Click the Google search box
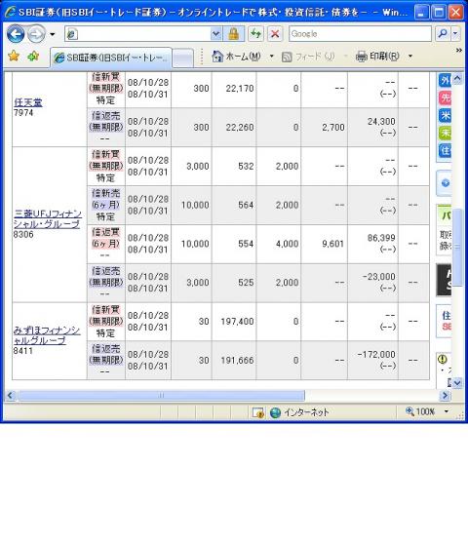 360,34
